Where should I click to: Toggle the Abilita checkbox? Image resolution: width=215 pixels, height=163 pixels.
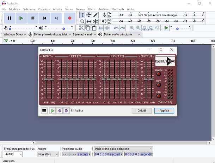(73, 111)
